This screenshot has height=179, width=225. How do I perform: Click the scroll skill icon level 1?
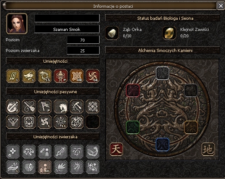(x=13, y=76)
